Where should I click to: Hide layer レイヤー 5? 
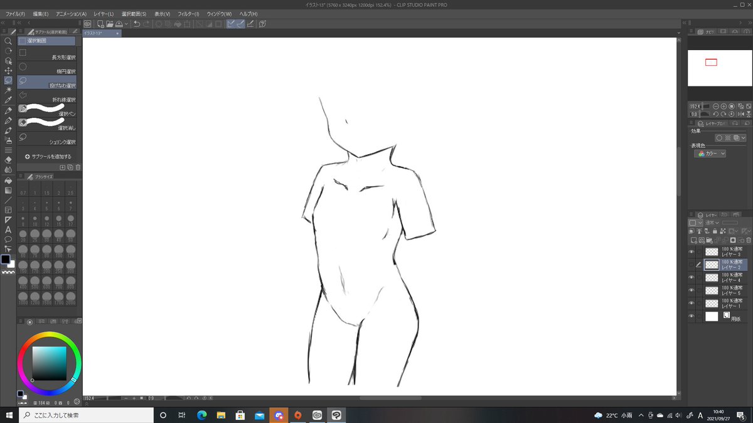692,291
